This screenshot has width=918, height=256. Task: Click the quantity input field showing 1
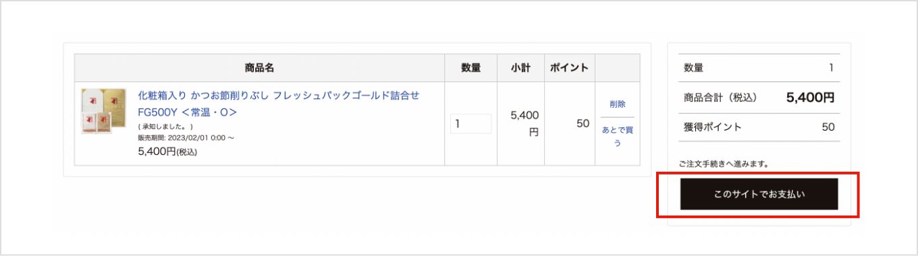pyautogui.click(x=471, y=124)
